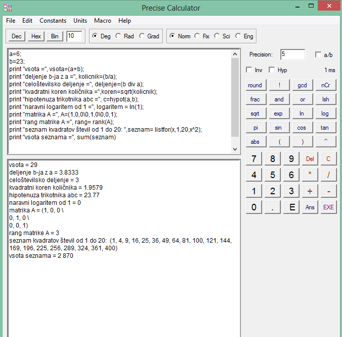This screenshot has height=337, width=342.
Task: Open the Constants menu
Action: tap(53, 21)
